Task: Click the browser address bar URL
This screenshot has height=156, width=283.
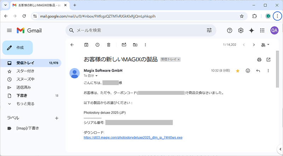Action: (98, 16)
